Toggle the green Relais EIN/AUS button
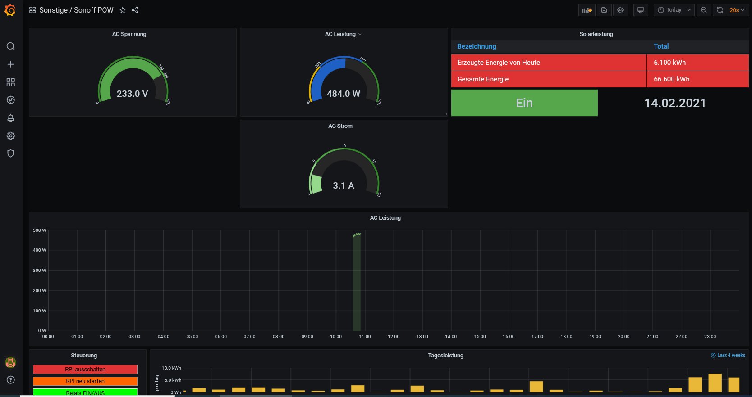 pyautogui.click(x=85, y=392)
